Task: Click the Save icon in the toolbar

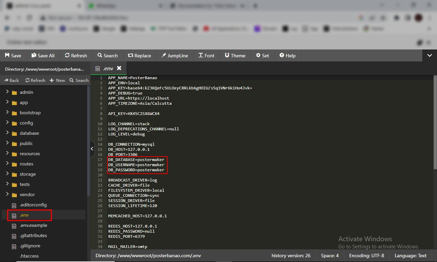Action: coord(7,55)
